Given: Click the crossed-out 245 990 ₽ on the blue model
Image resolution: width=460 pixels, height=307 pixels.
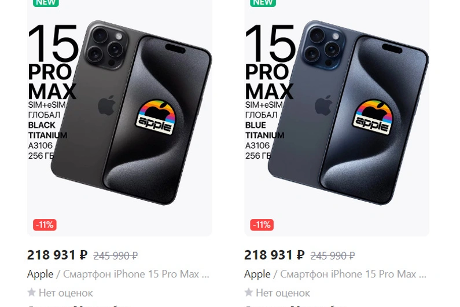Looking at the screenshot, I should pyautogui.click(x=332, y=256).
